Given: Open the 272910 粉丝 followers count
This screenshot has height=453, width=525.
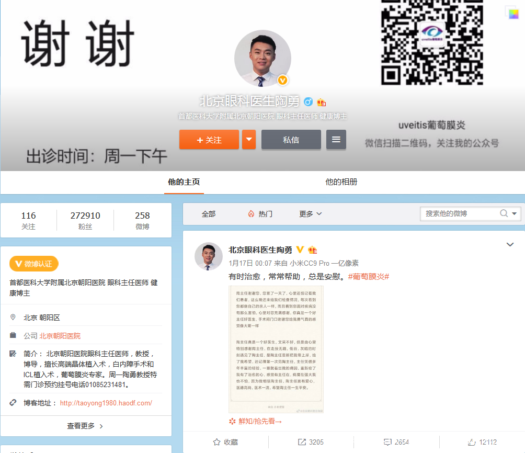Looking at the screenshot, I should click(x=85, y=220).
